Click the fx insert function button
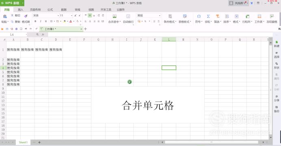The image size is (281, 146). pos(43,34)
